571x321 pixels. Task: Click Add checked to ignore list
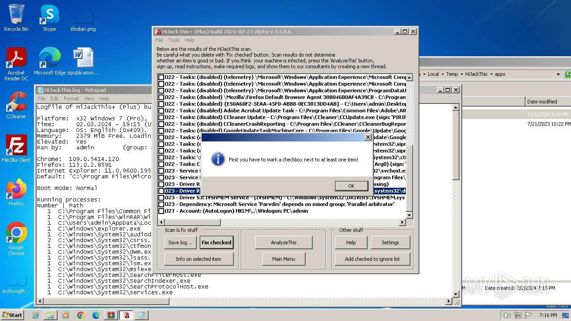coord(372,259)
